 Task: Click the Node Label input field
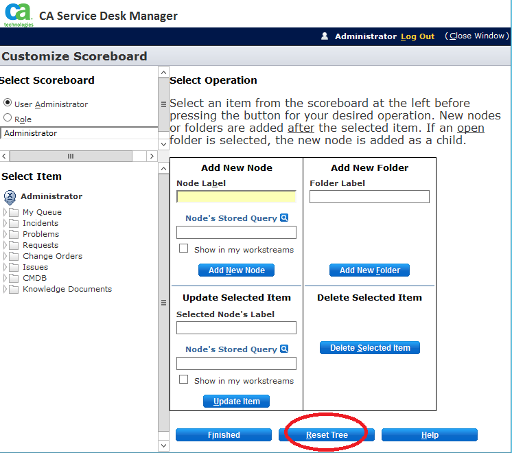point(236,197)
